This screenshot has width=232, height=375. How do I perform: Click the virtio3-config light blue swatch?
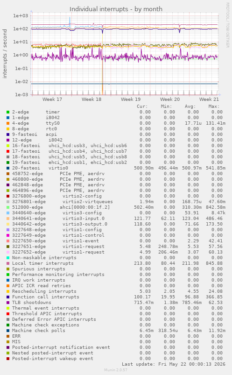[8, 213]
